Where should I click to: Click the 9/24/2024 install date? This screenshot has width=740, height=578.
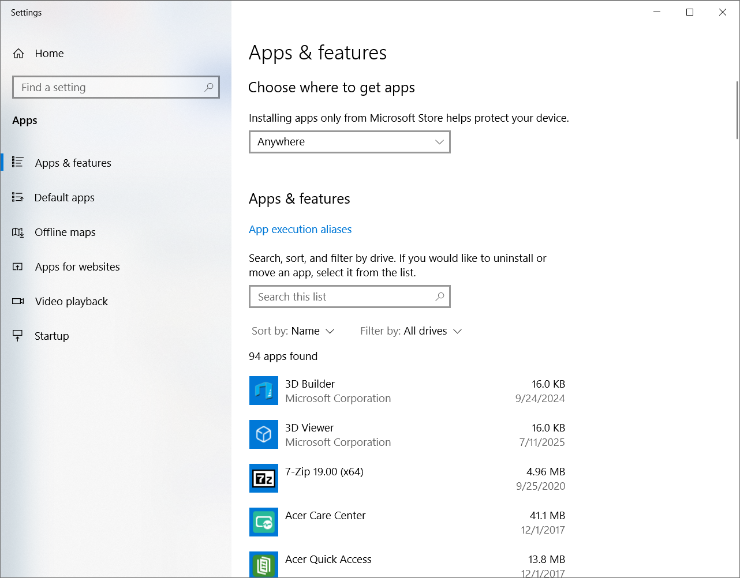(540, 399)
